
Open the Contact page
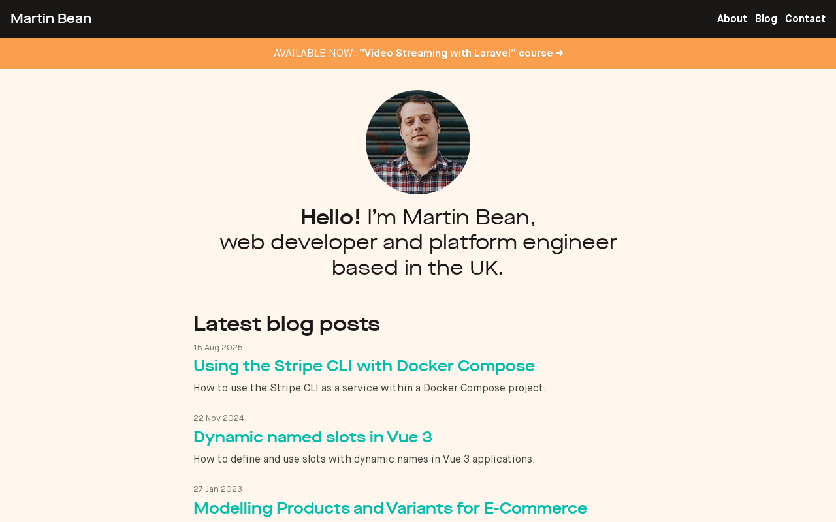(x=805, y=19)
